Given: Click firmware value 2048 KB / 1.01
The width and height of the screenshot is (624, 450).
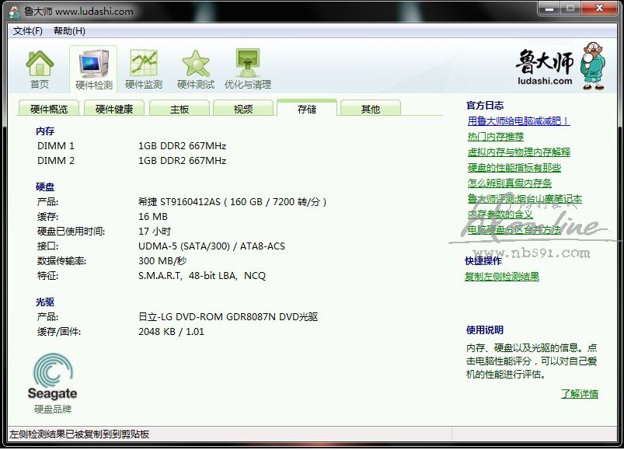Looking at the screenshot, I should pyautogui.click(x=171, y=331).
